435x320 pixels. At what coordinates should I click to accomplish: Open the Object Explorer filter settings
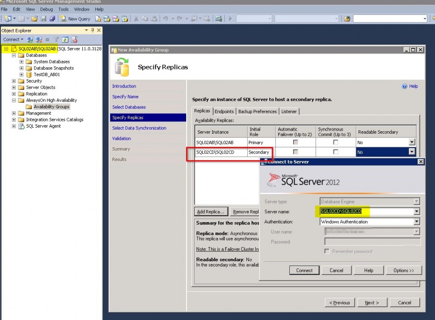[x=56, y=39]
